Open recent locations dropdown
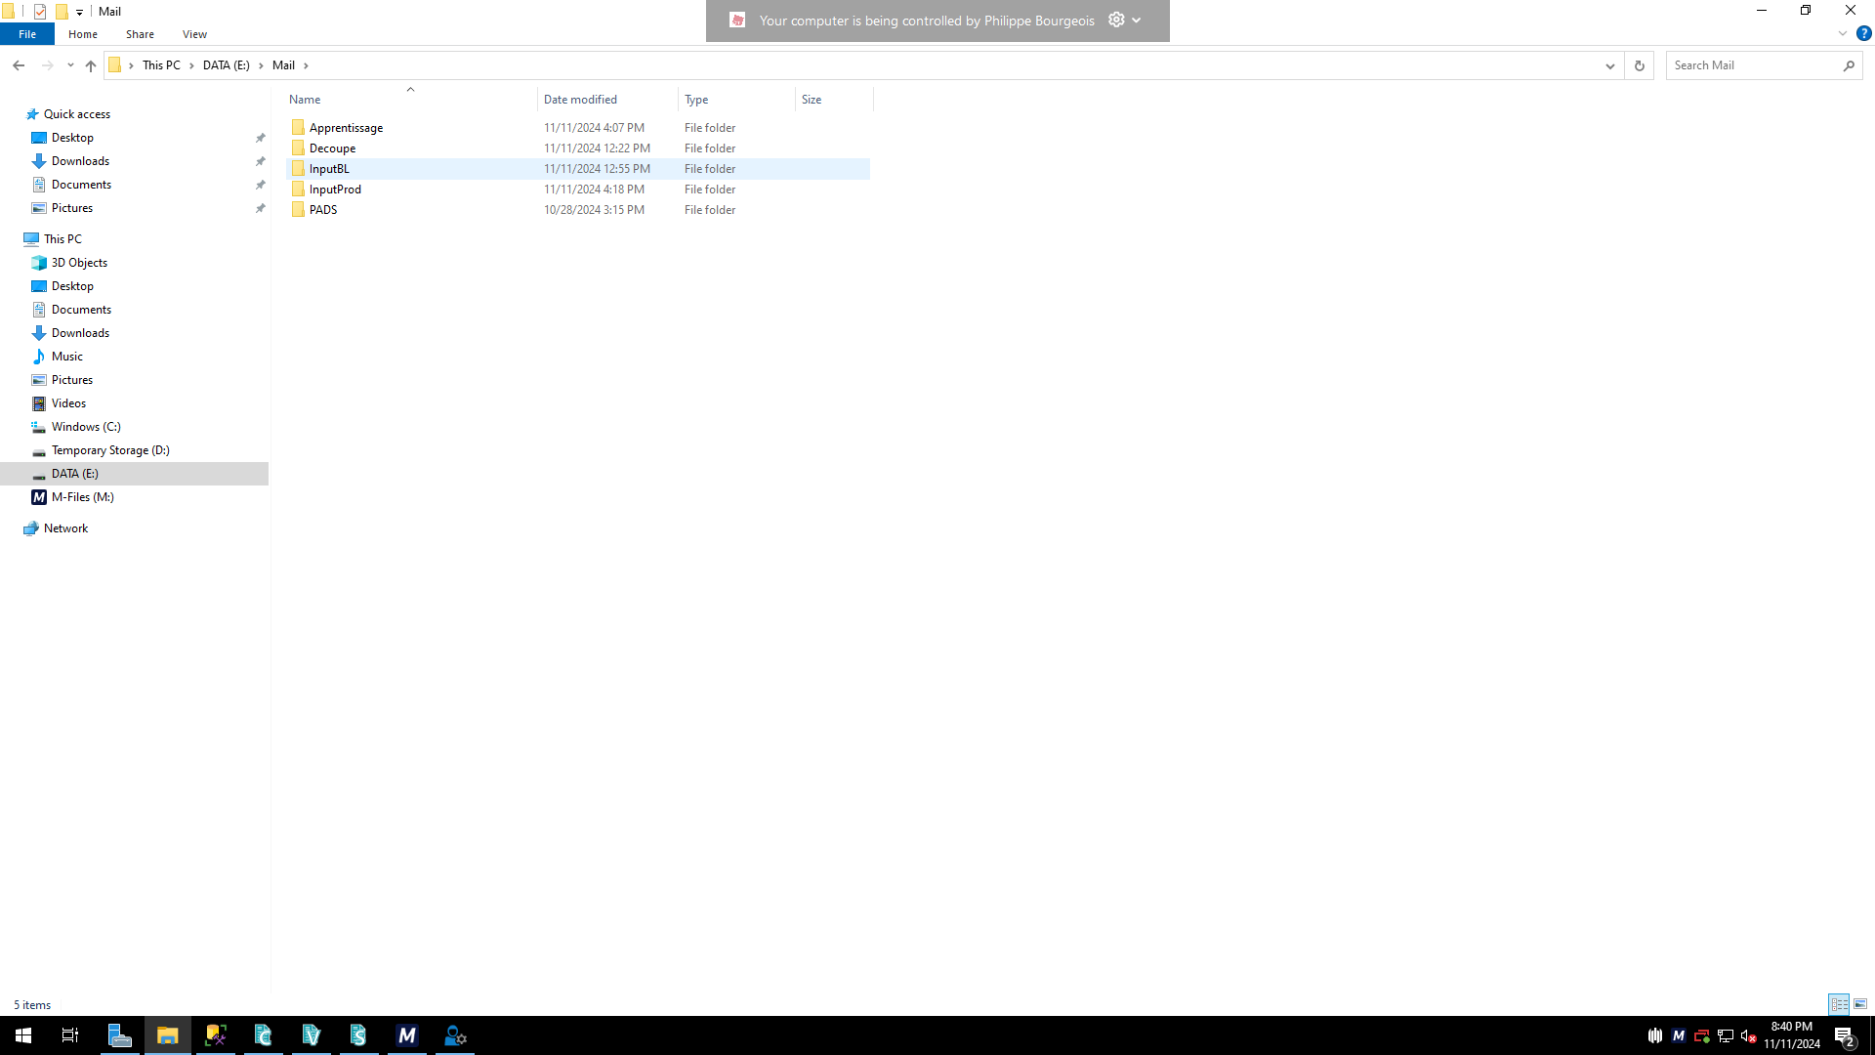 tap(70, 65)
